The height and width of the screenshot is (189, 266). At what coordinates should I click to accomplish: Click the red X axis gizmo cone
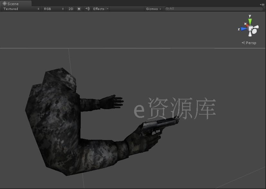click(247, 25)
